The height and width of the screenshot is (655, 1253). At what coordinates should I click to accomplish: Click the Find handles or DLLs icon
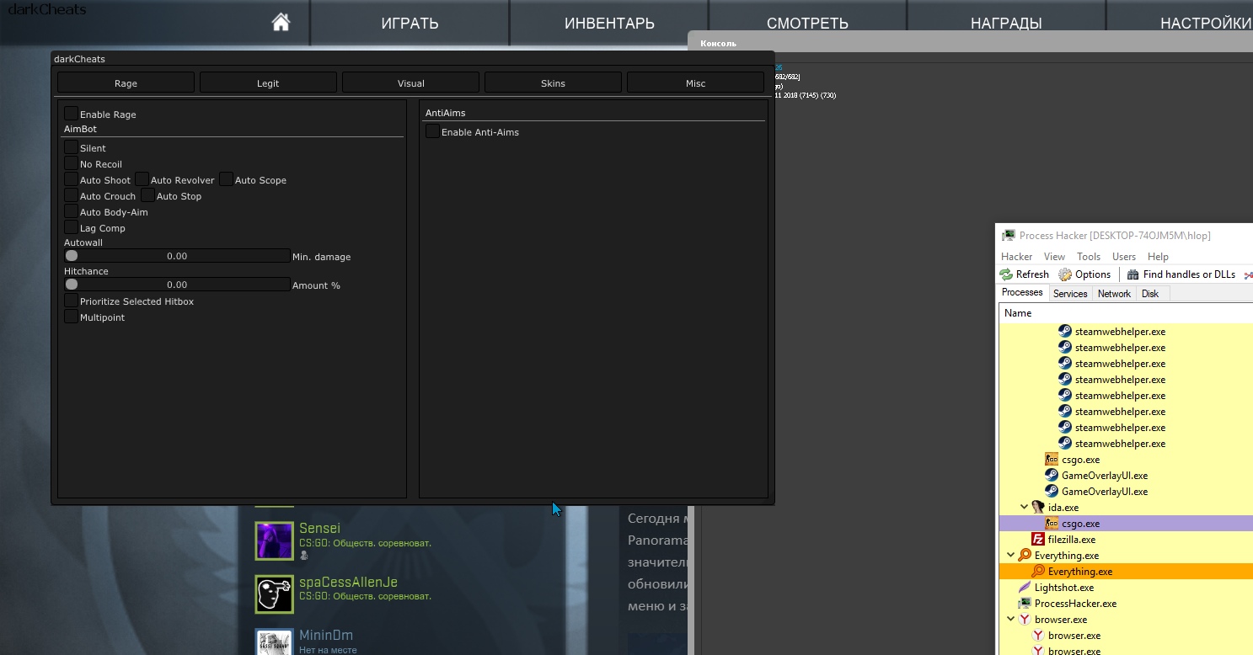(1133, 274)
